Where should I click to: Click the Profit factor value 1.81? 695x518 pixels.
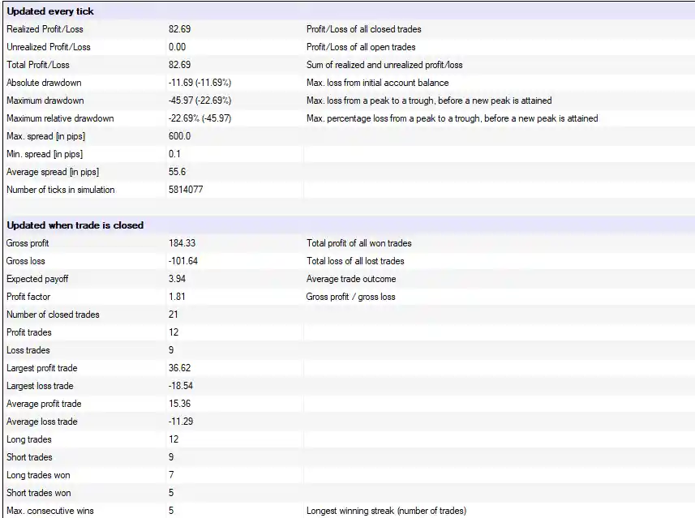177,297
